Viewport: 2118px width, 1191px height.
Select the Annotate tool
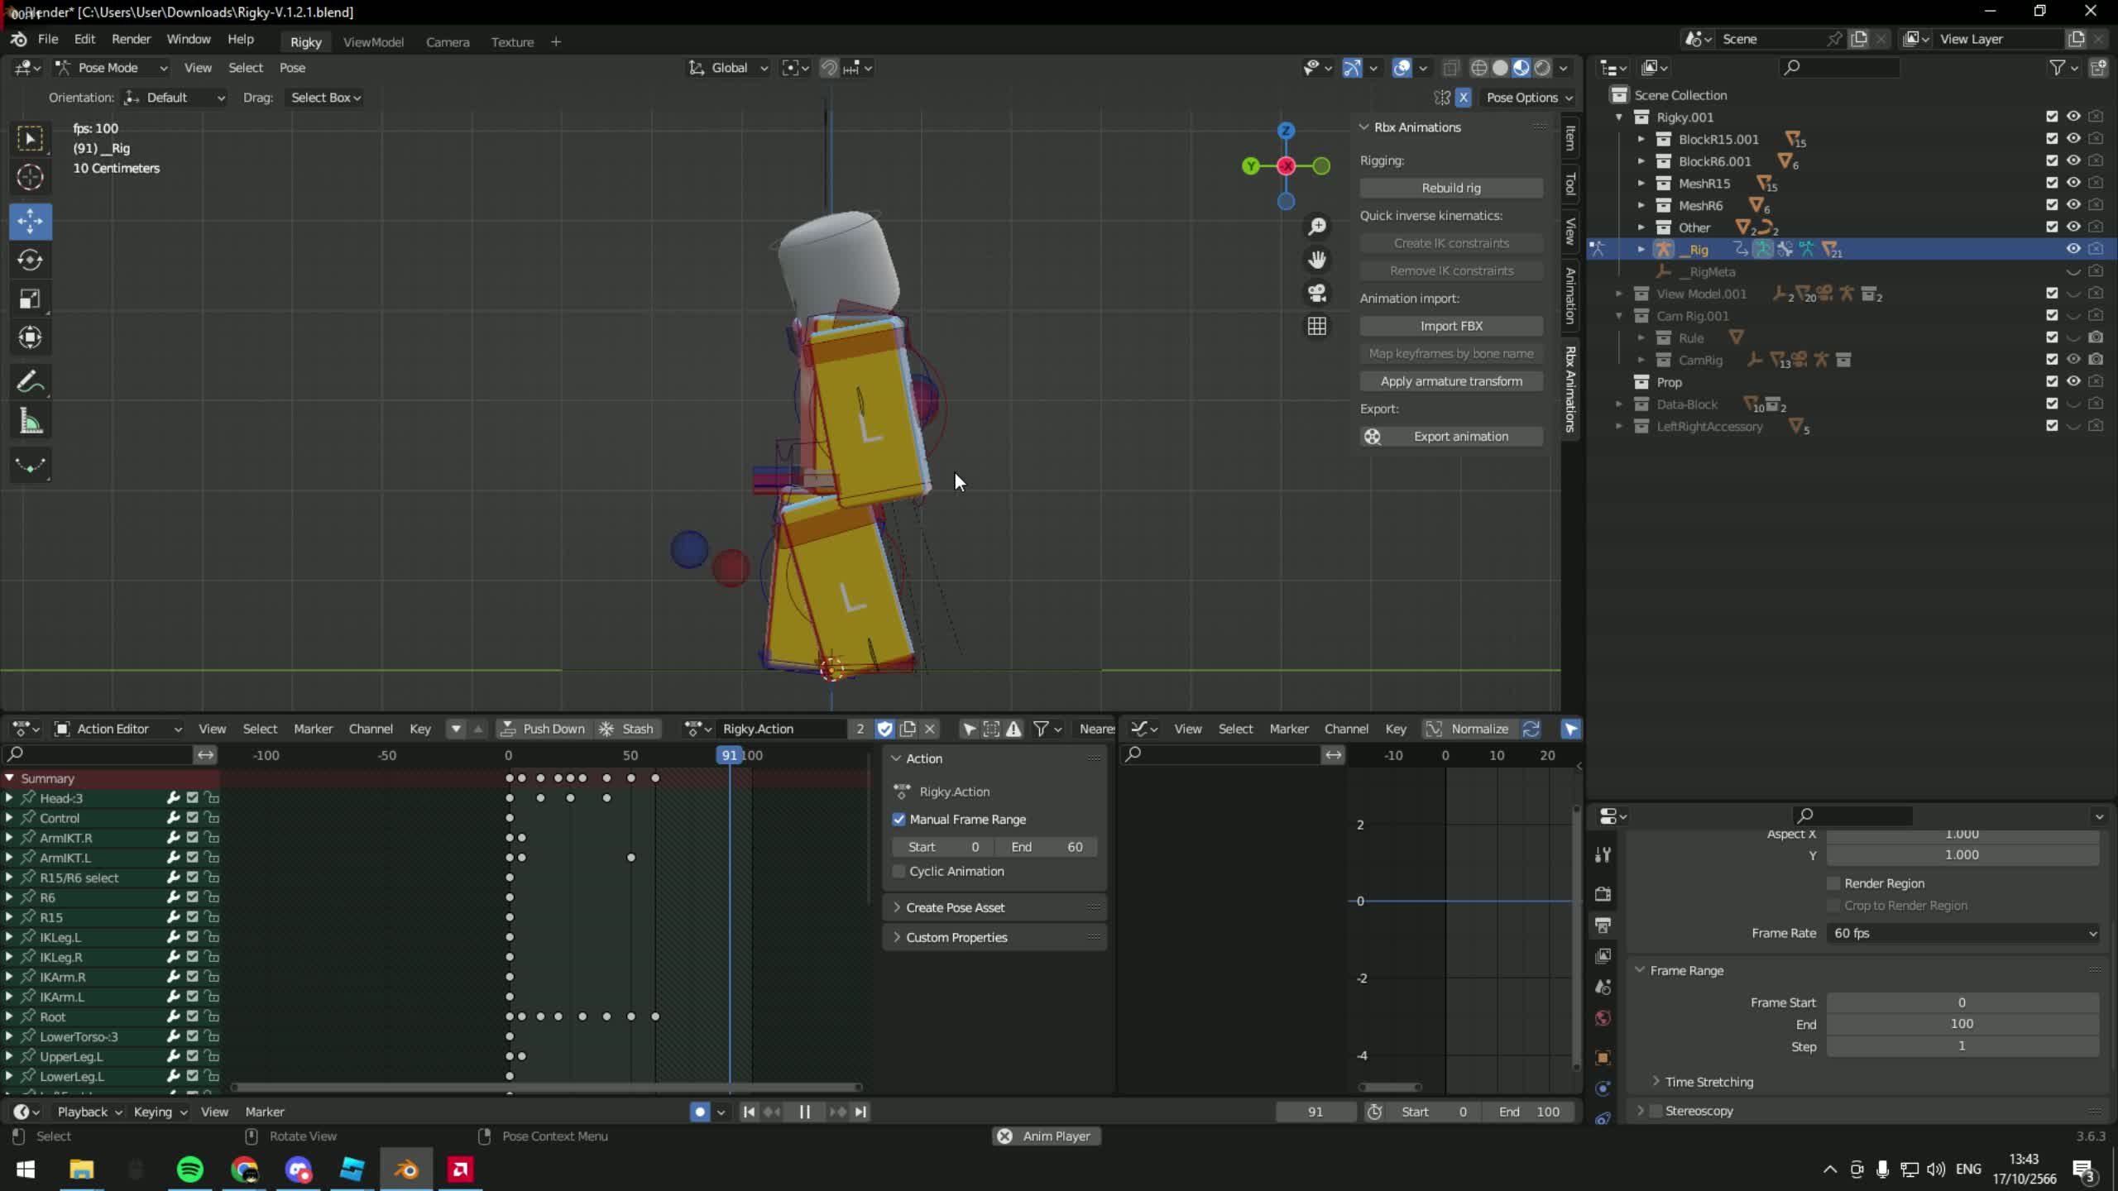coord(31,381)
